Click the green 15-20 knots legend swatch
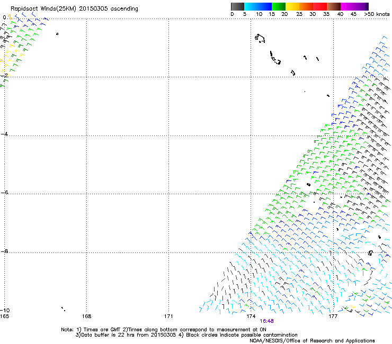392x344 pixels. point(279,6)
